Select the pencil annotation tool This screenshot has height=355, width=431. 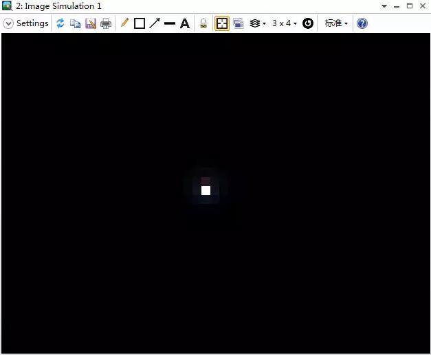[124, 23]
